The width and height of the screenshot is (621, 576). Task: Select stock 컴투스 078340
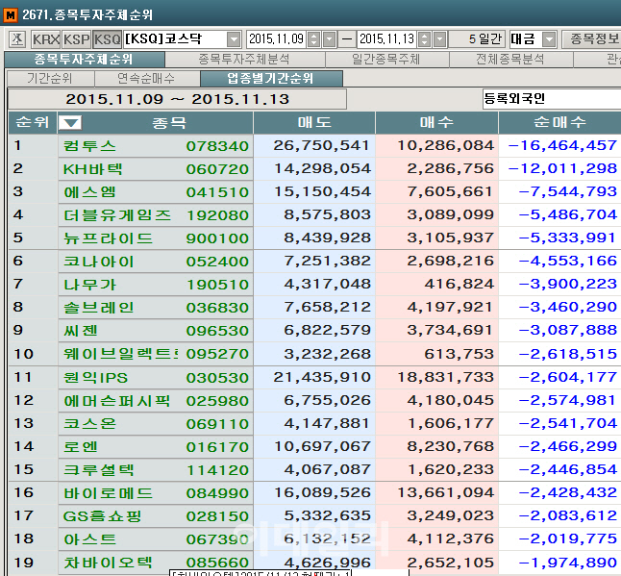click(156, 146)
